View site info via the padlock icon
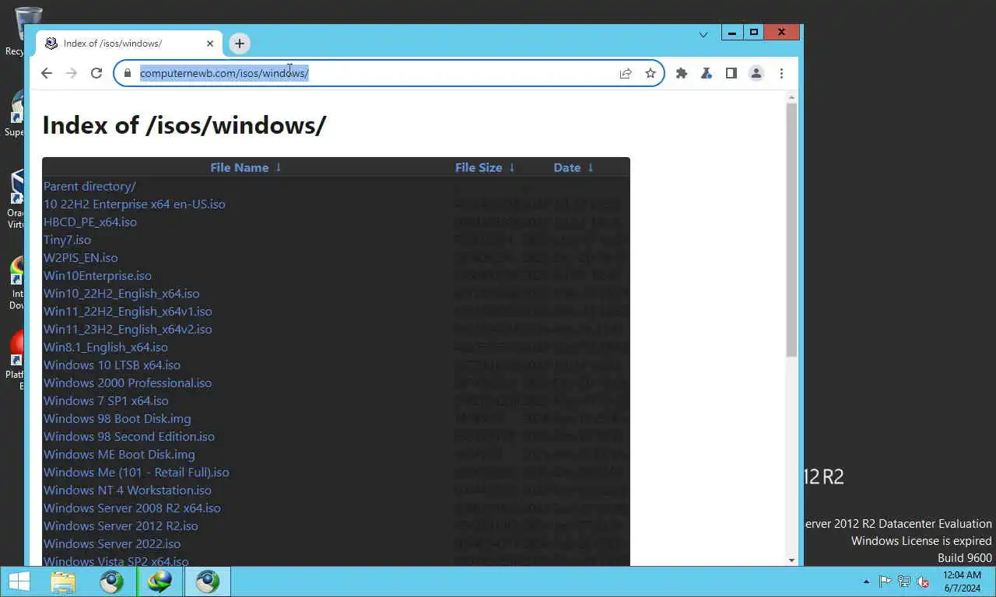The height and width of the screenshot is (597, 996). tap(128, 73)
